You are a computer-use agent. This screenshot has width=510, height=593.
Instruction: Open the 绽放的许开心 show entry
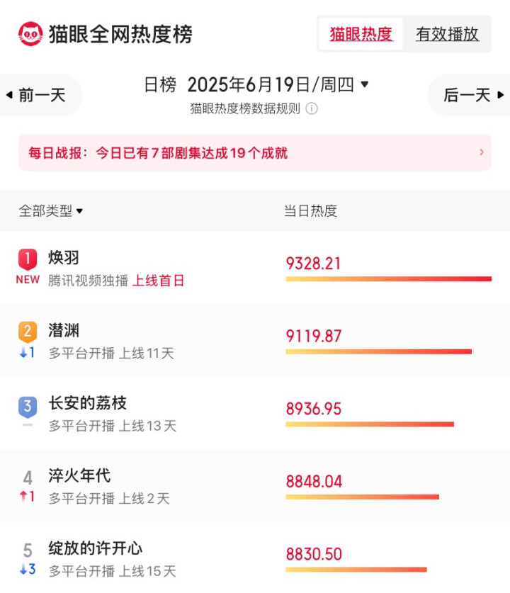255,558
